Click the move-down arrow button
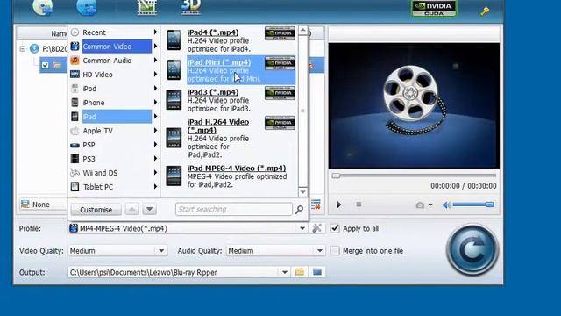The width and height of the screenshot is (561, 316). click(x=150, y=209)
